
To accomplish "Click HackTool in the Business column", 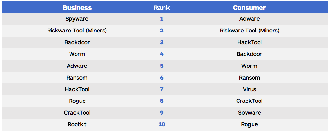I will 77,89.
